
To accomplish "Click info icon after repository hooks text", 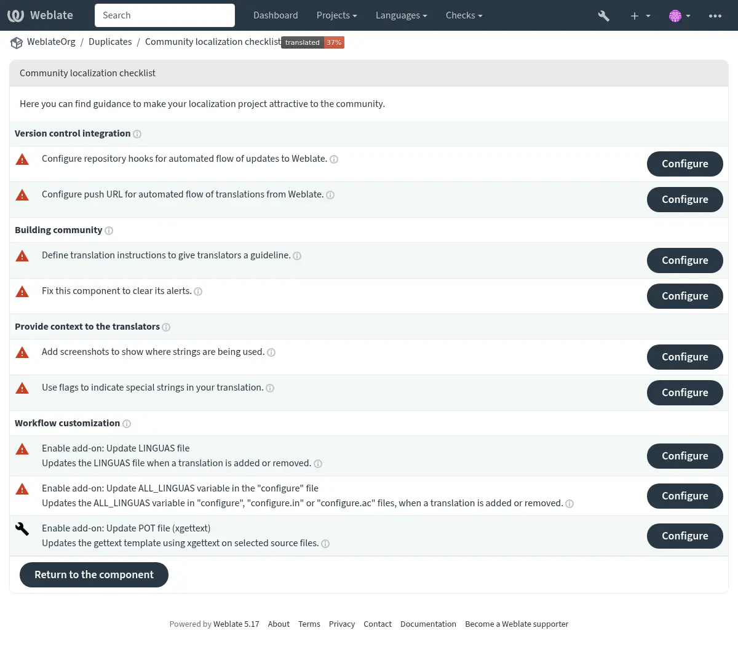I will point(334,159).
